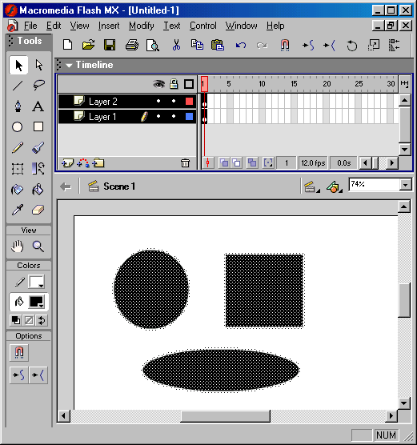Open the Edit Symbols dropdown
417x445 pixels.
click(x=335, y=187)
